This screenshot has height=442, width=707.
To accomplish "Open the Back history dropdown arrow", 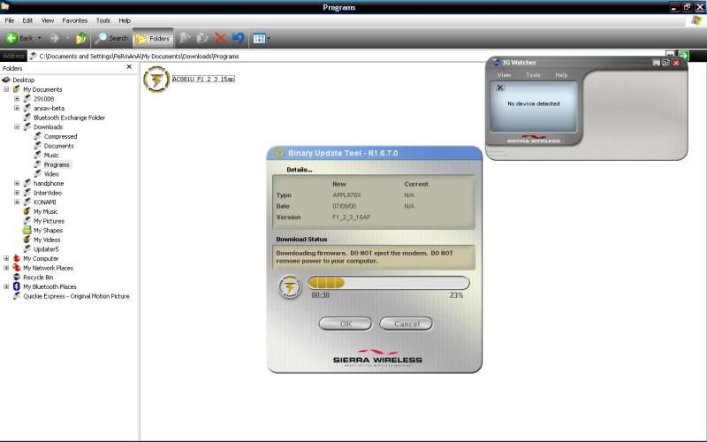I will (x=39, y=38).
